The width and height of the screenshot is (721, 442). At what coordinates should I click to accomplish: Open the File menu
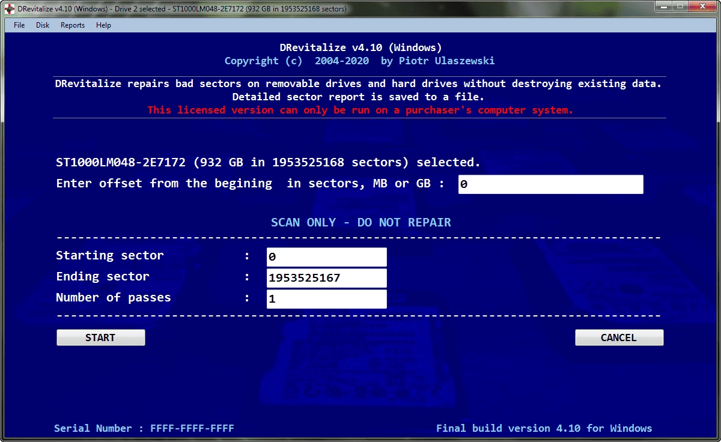pyautogui.click(x=19, y=25)
